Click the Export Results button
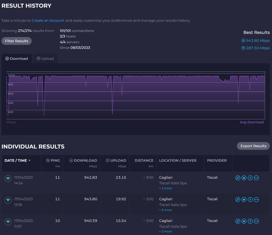 point(253,146)
